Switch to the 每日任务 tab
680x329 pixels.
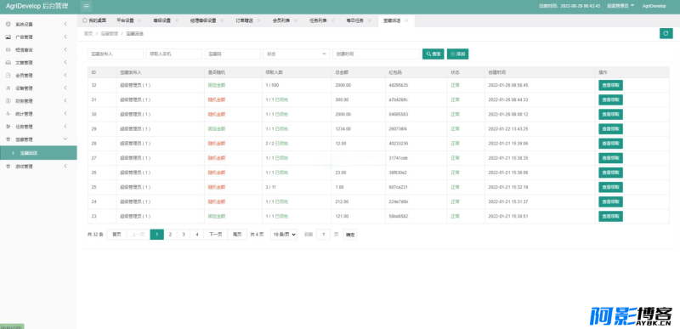tap(354, 20)
